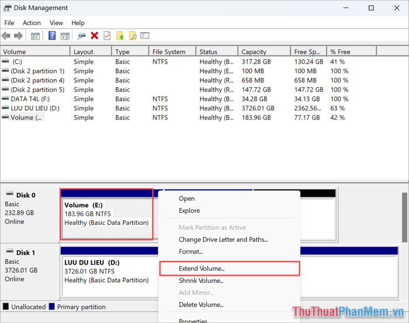
Task: Open the Action menu
Action: (x=32, y=23)
